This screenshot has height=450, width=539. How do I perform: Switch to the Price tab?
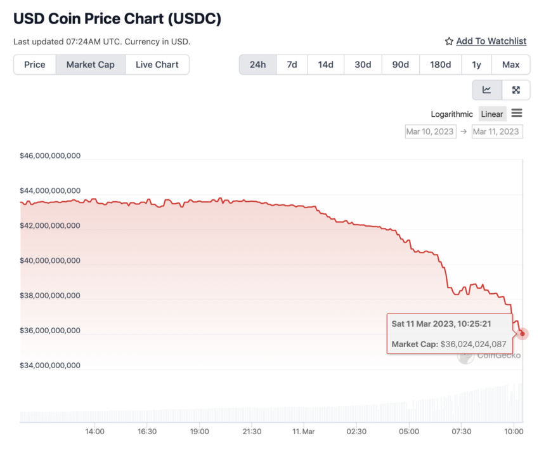click(x=35, y=65)
